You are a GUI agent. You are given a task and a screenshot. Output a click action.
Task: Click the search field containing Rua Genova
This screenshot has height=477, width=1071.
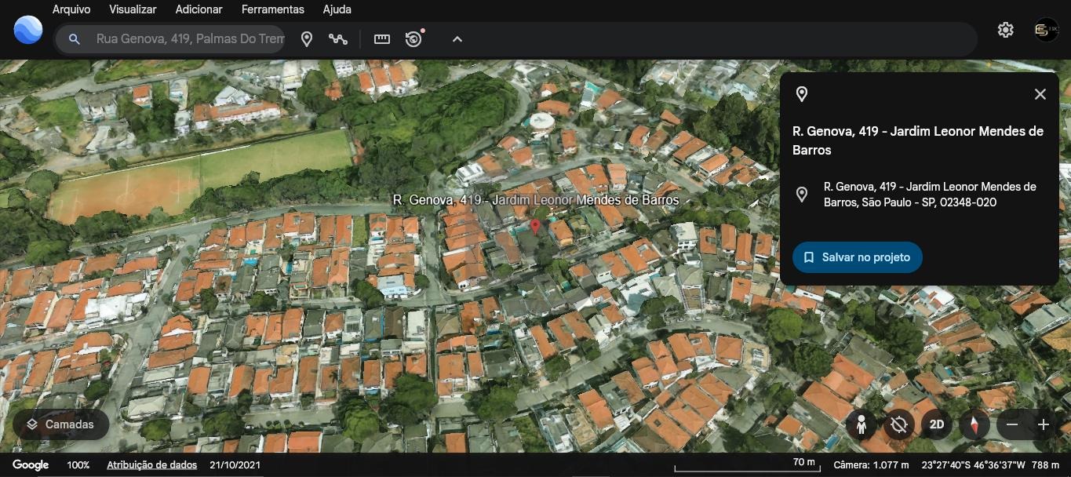[x=187, y=38]
